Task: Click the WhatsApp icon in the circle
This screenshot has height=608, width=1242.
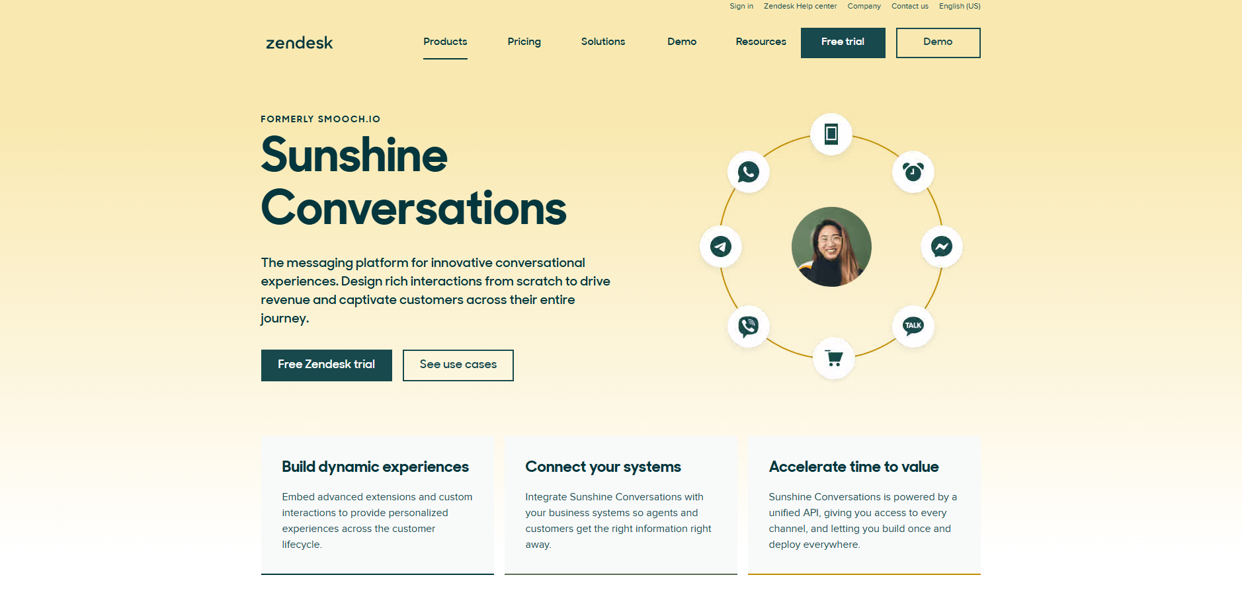Action: [748, 172]
